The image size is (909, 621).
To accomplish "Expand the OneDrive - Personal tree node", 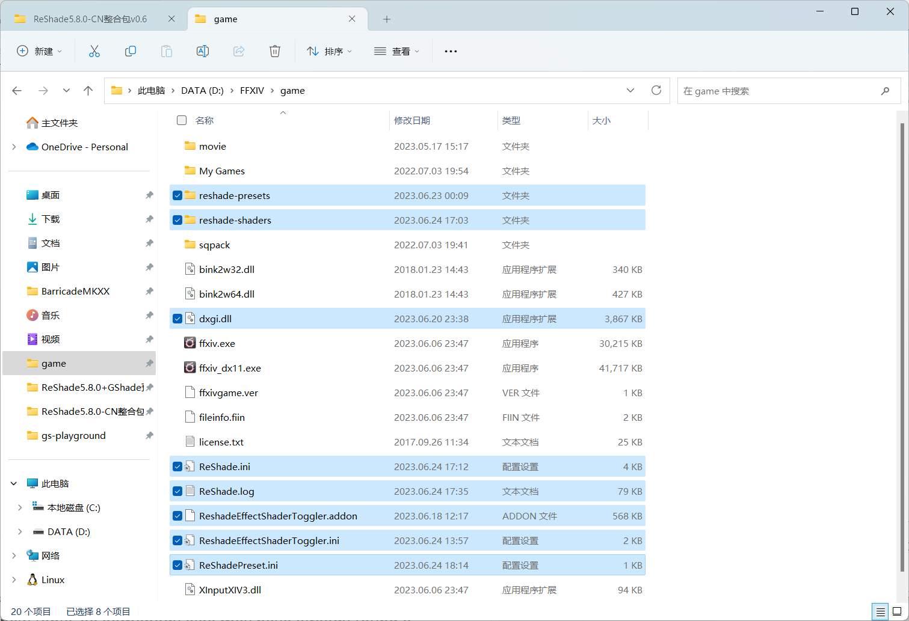I will (x=14, y=147).
